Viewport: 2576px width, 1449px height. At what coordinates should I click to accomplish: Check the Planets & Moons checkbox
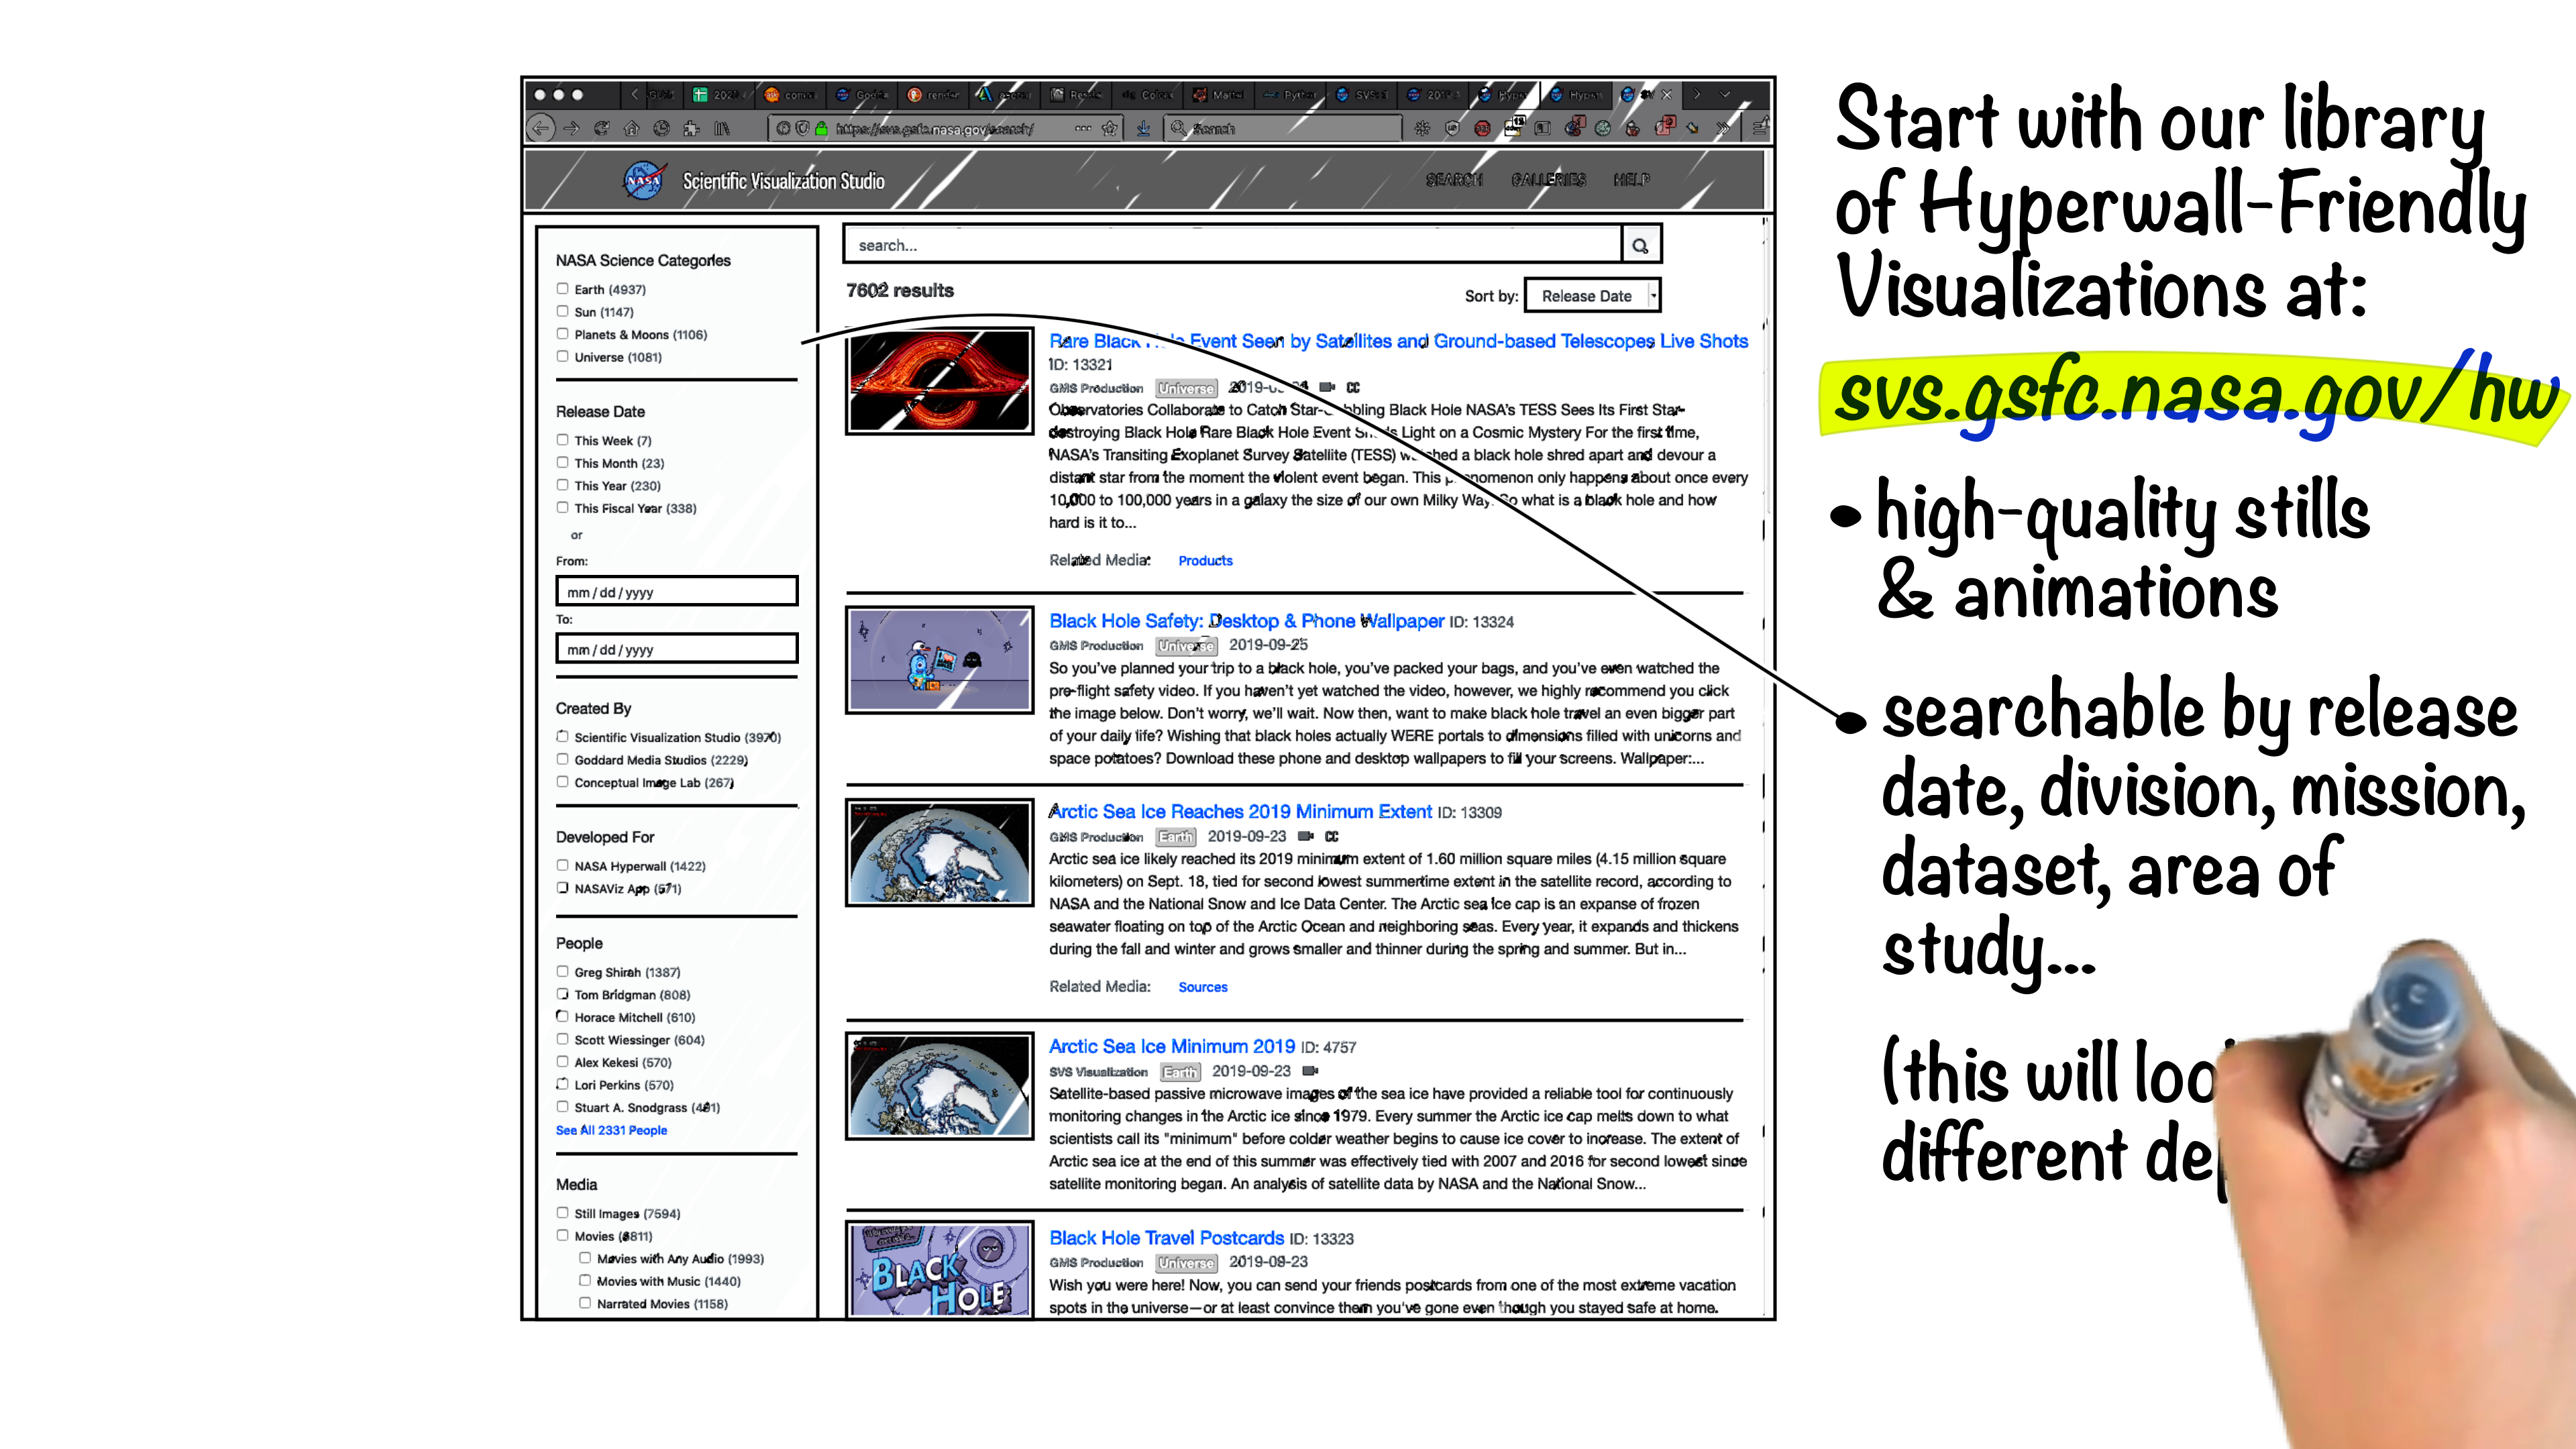click(x=562, y=334)
